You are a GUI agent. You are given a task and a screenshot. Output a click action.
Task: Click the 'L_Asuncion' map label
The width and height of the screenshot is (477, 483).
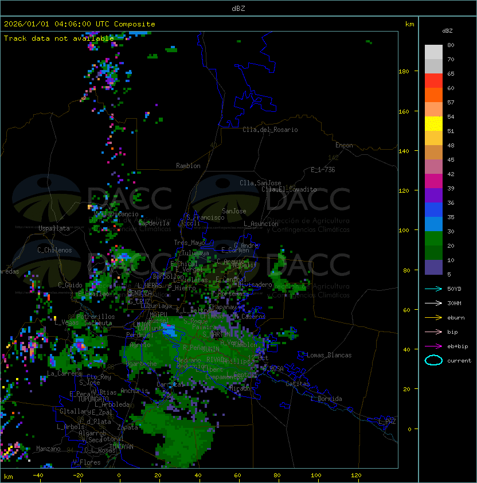[x=261, y=224]
